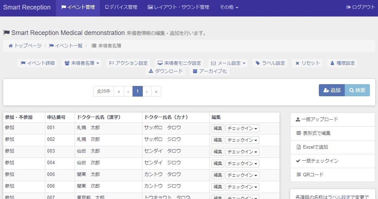The image size is (378, 199).
Task: Expand チェックイン dropdown for row 003
Action: pyautogui.click(x=242, y=152)
